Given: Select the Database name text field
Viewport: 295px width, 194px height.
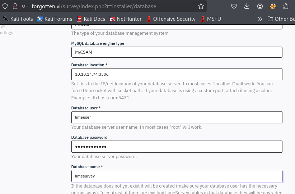Looking at the screenshot, I should click(177, 176).
